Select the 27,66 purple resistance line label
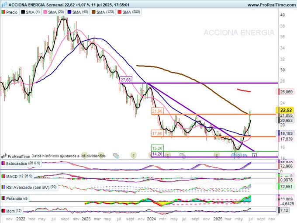 (126, 80)
